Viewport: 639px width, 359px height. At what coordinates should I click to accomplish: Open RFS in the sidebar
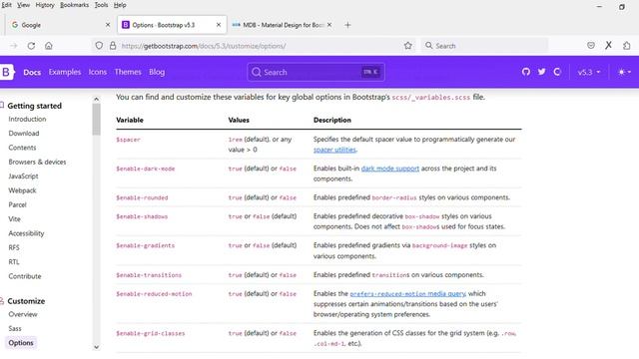[x=14, y=247]
